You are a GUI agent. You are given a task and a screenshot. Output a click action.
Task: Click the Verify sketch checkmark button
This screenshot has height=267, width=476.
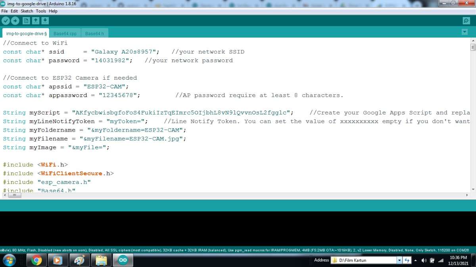[6, 21]
